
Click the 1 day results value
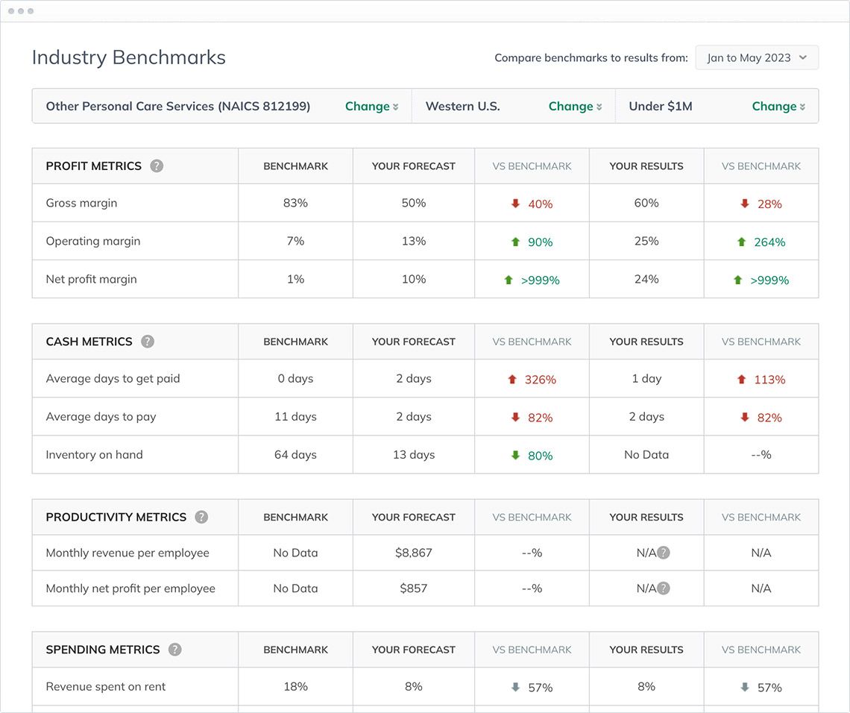(646, 378)
